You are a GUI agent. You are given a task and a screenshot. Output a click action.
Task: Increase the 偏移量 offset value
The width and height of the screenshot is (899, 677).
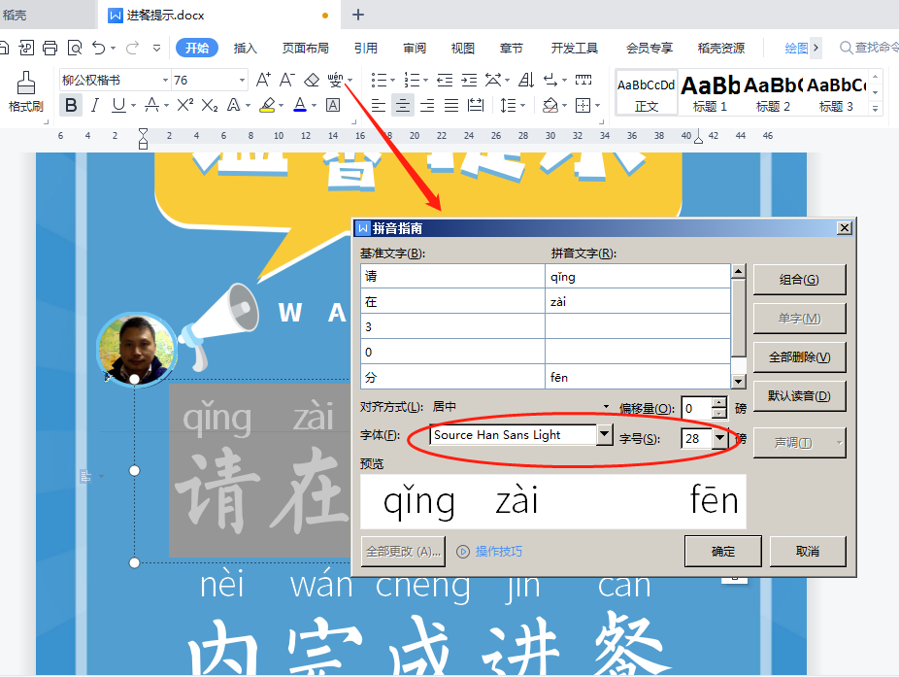[719, 403]
